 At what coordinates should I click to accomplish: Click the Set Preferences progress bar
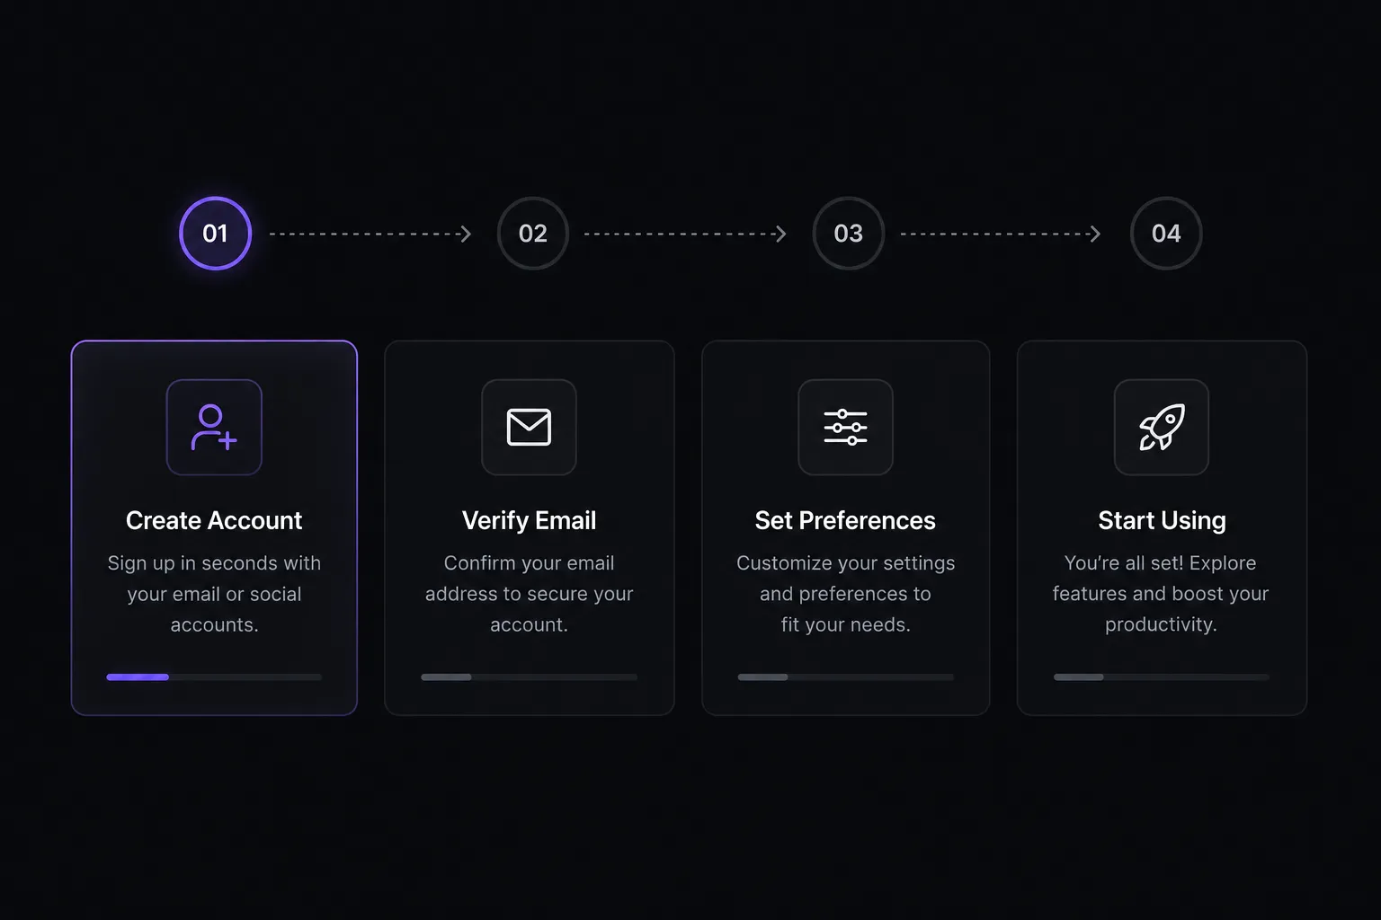point(845,677)
